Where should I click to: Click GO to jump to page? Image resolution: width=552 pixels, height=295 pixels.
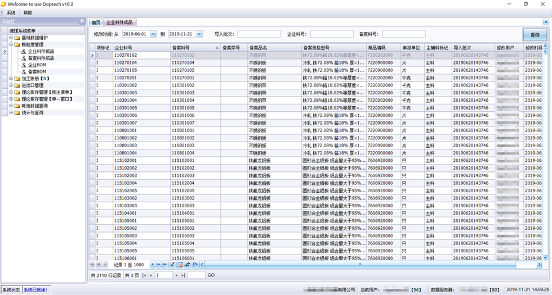tap(211, 275)
